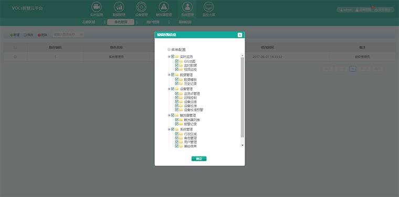Close the 编辑权限信息 dialog with X
The image size is (399, 197).
240,35
